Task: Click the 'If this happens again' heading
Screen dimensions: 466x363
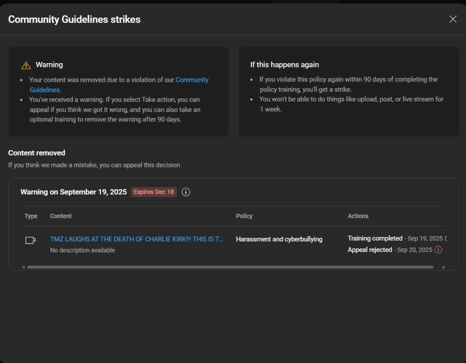Action: tap(284, 65)
